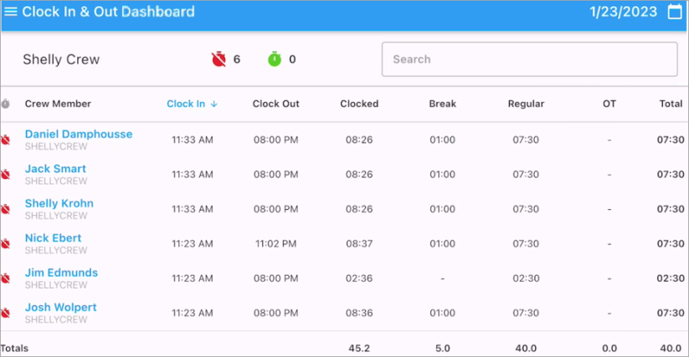This screenshot has height=357, width=689.
Task: Select Daniel Damphousse's 11:33 AM clock in
Action: (x=193, y=140)
